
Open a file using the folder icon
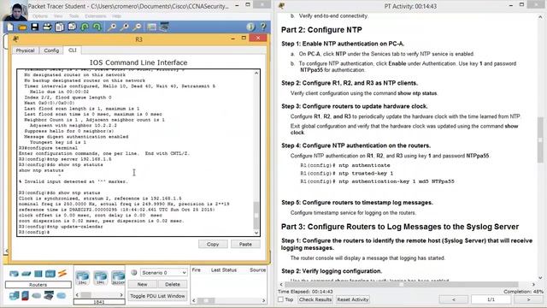click(22, 27)
